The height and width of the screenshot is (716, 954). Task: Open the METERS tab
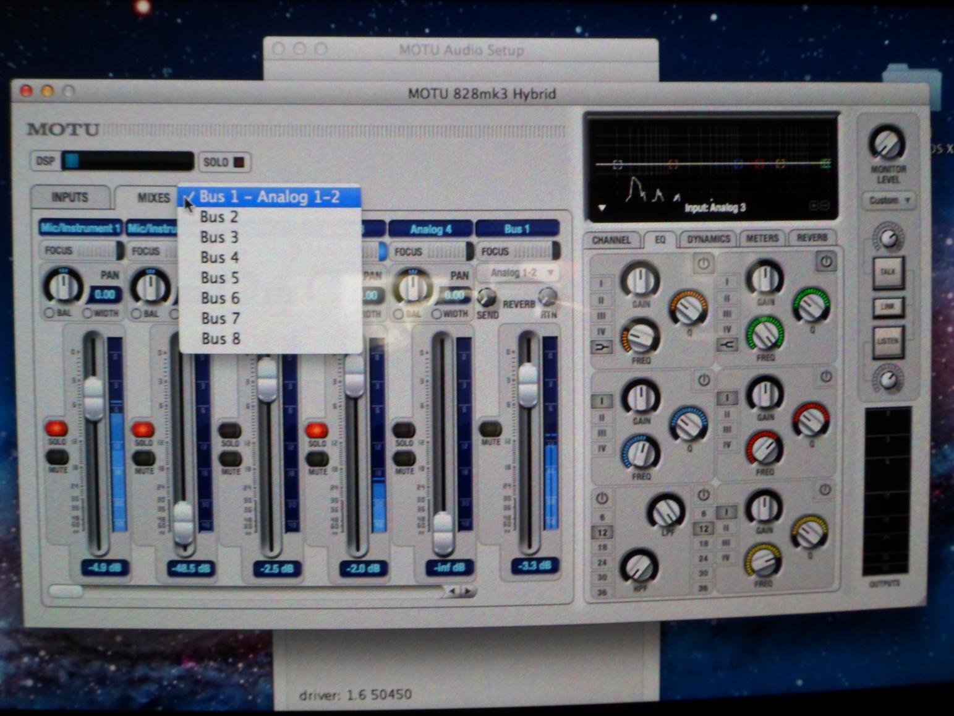click(x=762, y=238)
